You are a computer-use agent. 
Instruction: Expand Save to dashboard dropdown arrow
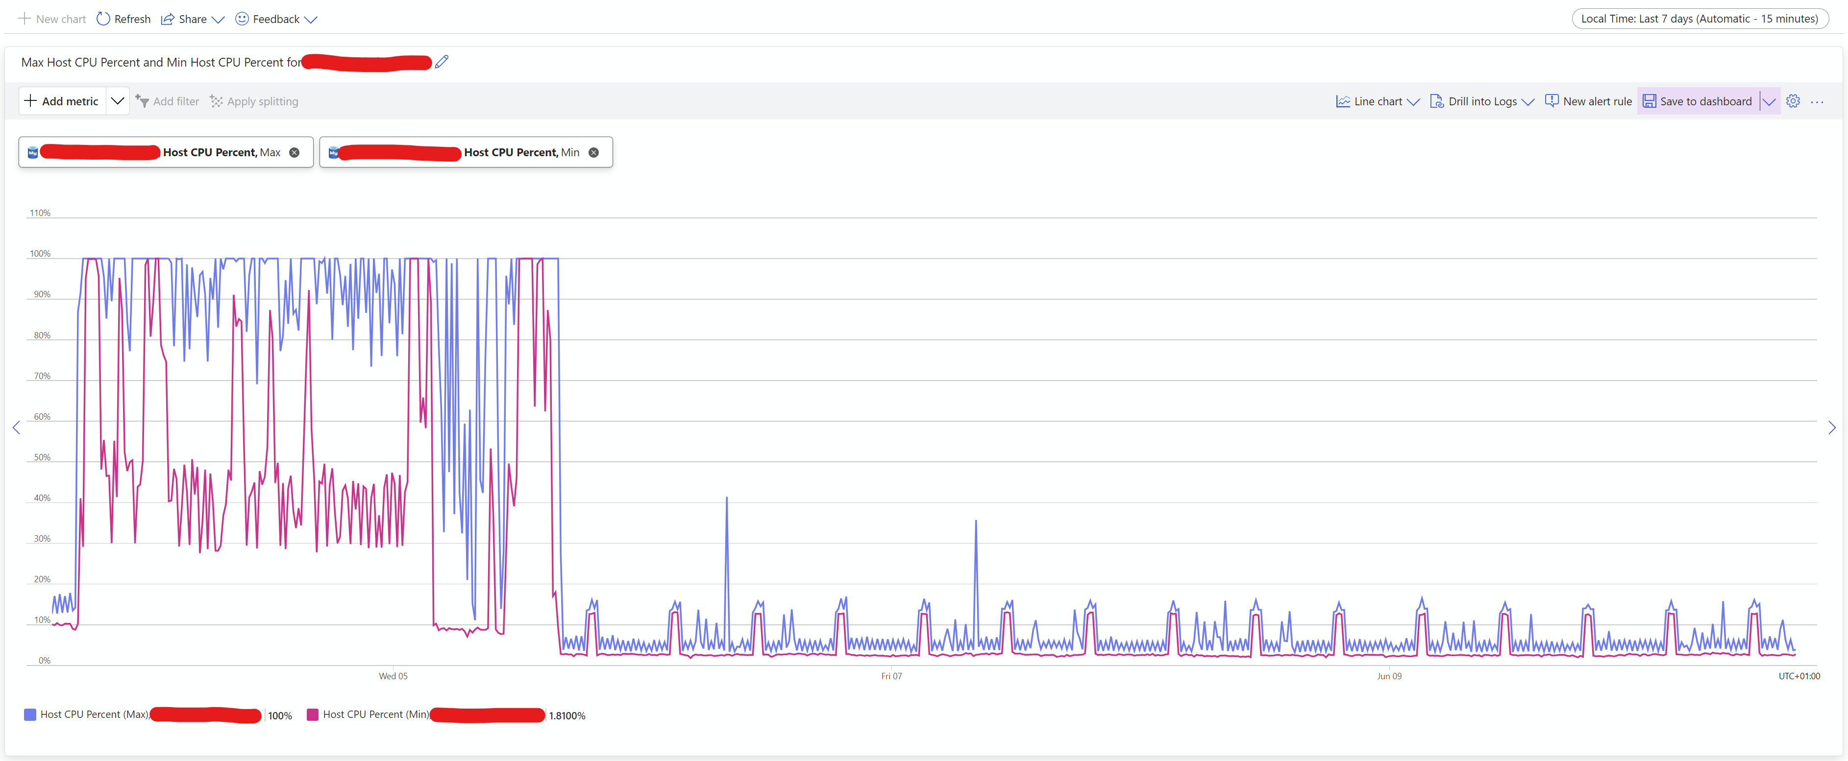pos(1769,101)
